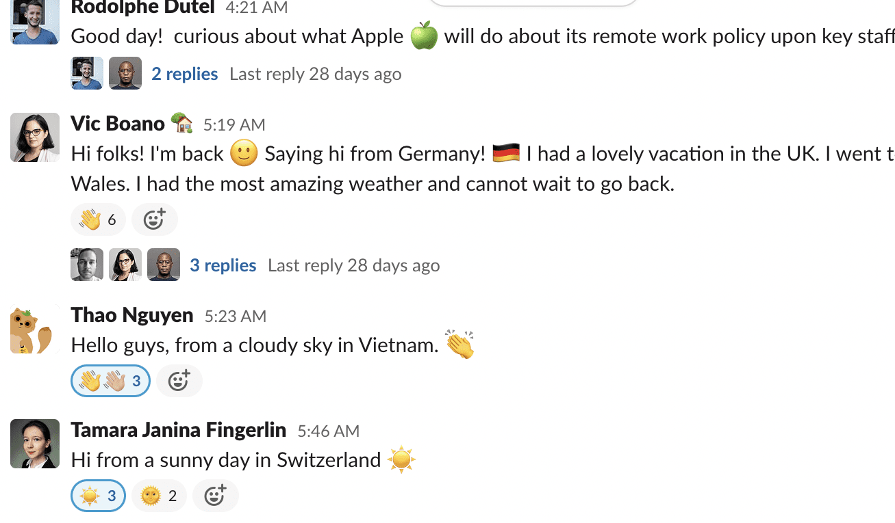Expand the 3 replies thread

tap(223, 265)
